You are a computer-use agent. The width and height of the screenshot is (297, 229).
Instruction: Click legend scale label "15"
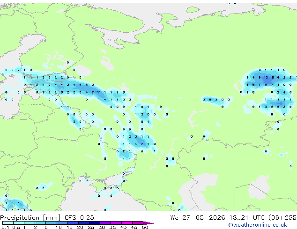[x=69, y=227]
